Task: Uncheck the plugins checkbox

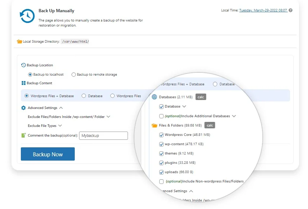Action: click(161, 163)
